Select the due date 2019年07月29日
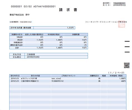The width and height of the screenshot is (132, 110). 33,57
